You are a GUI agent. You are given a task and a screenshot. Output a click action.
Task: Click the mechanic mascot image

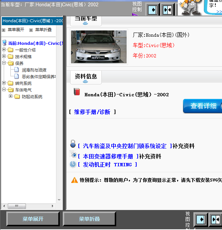pyautogui.click(x=190, y=7)
